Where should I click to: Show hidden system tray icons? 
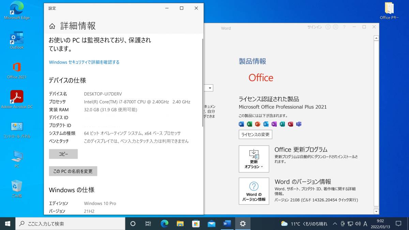(x=335, y=224)
